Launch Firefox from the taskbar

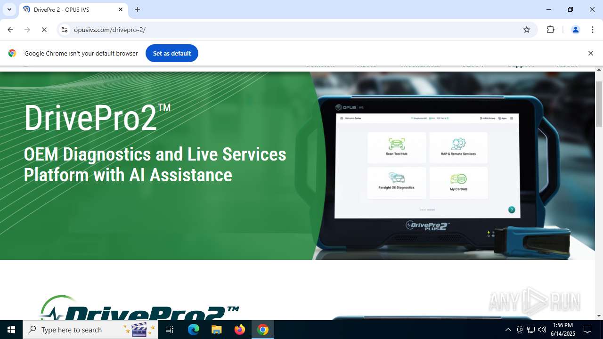point(240,330)
